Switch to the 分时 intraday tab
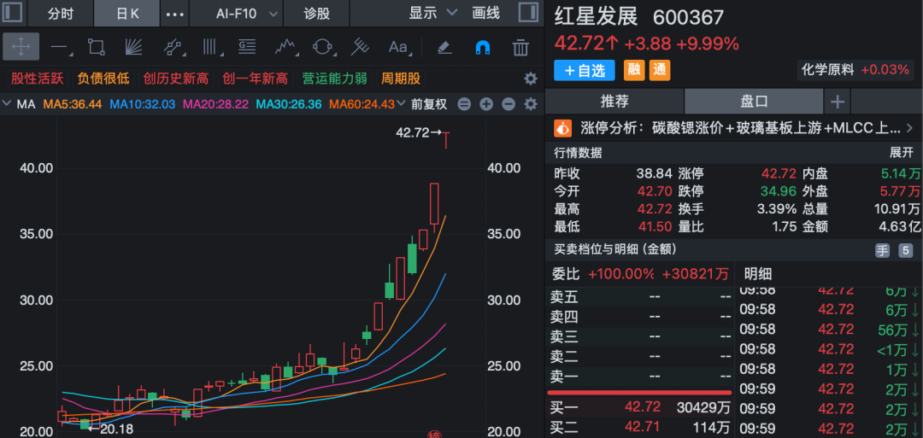Screen dimensions: 923x438 [61, 13]
